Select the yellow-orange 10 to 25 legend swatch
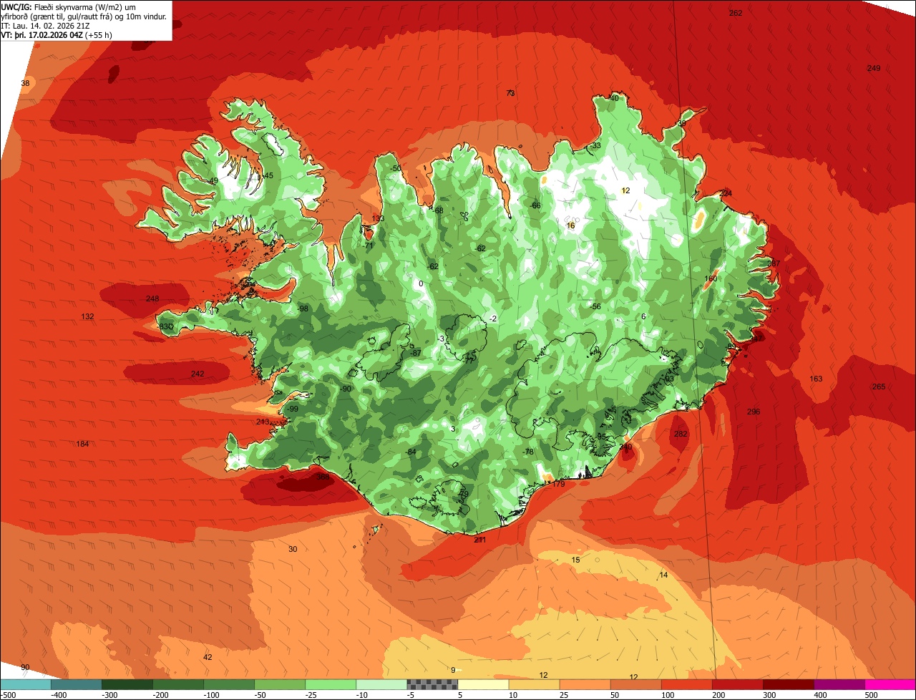 tap(534, 684)
